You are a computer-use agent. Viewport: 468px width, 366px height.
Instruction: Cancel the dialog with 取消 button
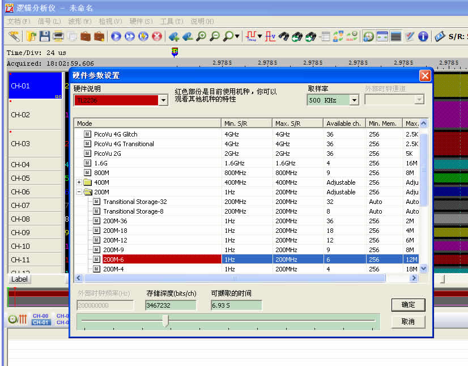point(408,321)
